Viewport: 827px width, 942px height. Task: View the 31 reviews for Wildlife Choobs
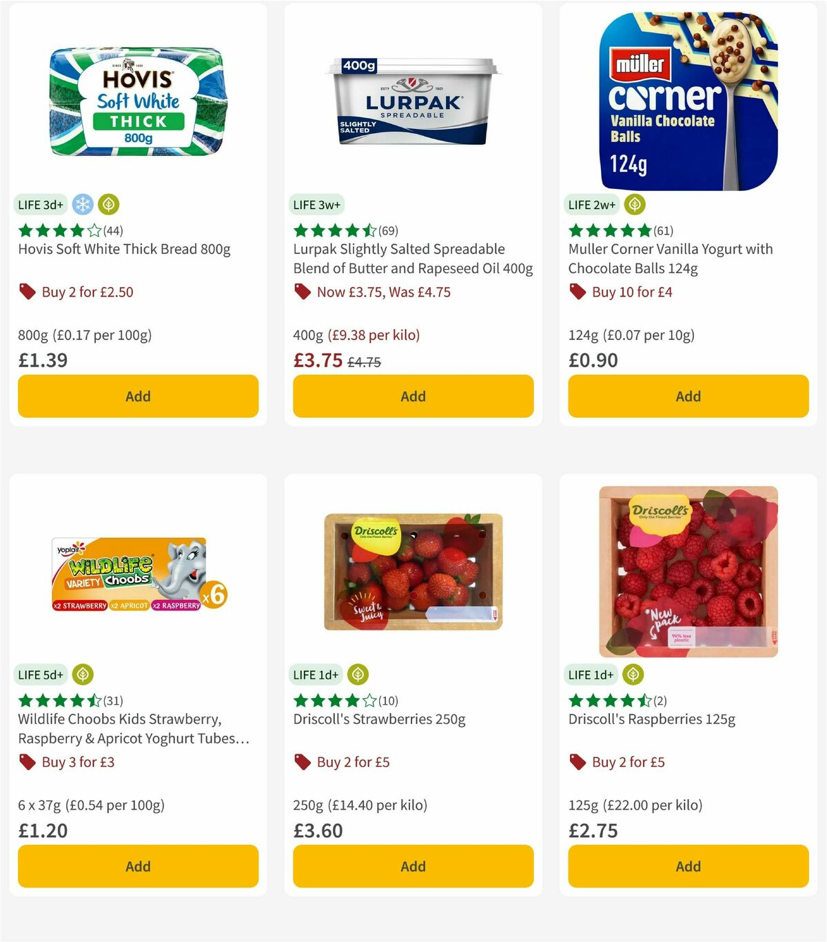(114, 700)
